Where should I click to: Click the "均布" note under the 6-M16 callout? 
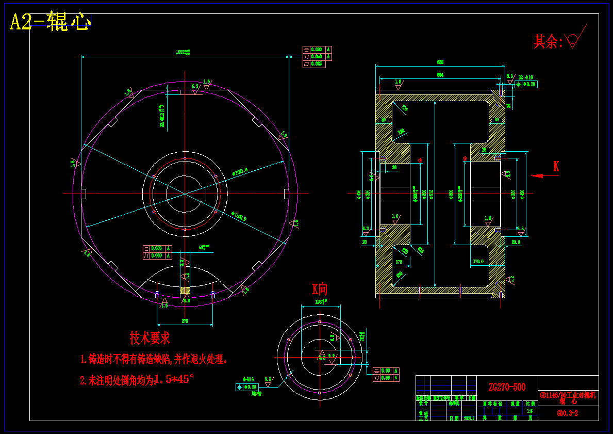256,394
